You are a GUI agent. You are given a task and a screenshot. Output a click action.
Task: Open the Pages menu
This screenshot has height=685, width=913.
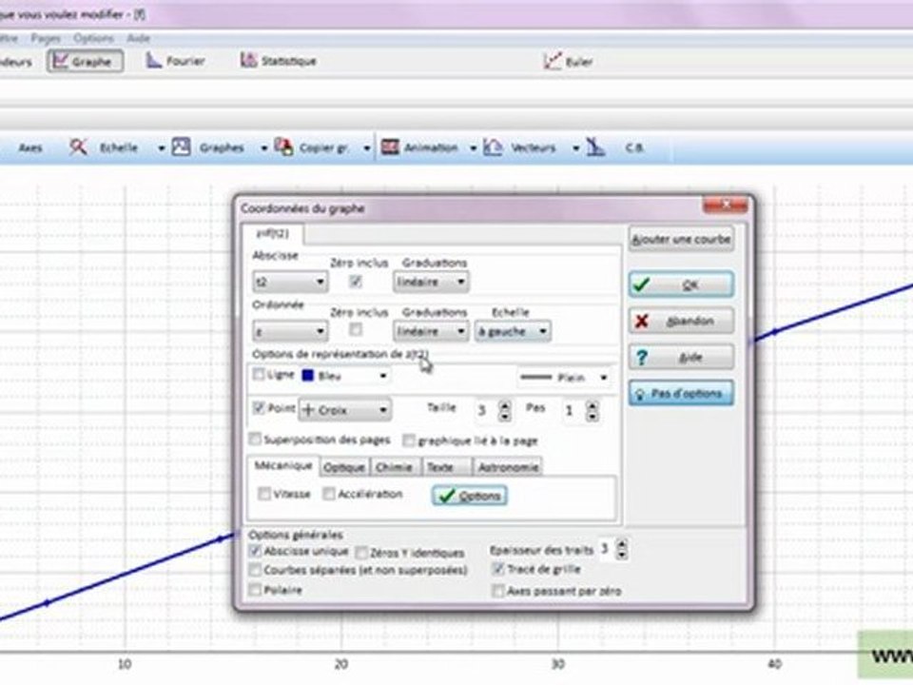tap(46, 38)
